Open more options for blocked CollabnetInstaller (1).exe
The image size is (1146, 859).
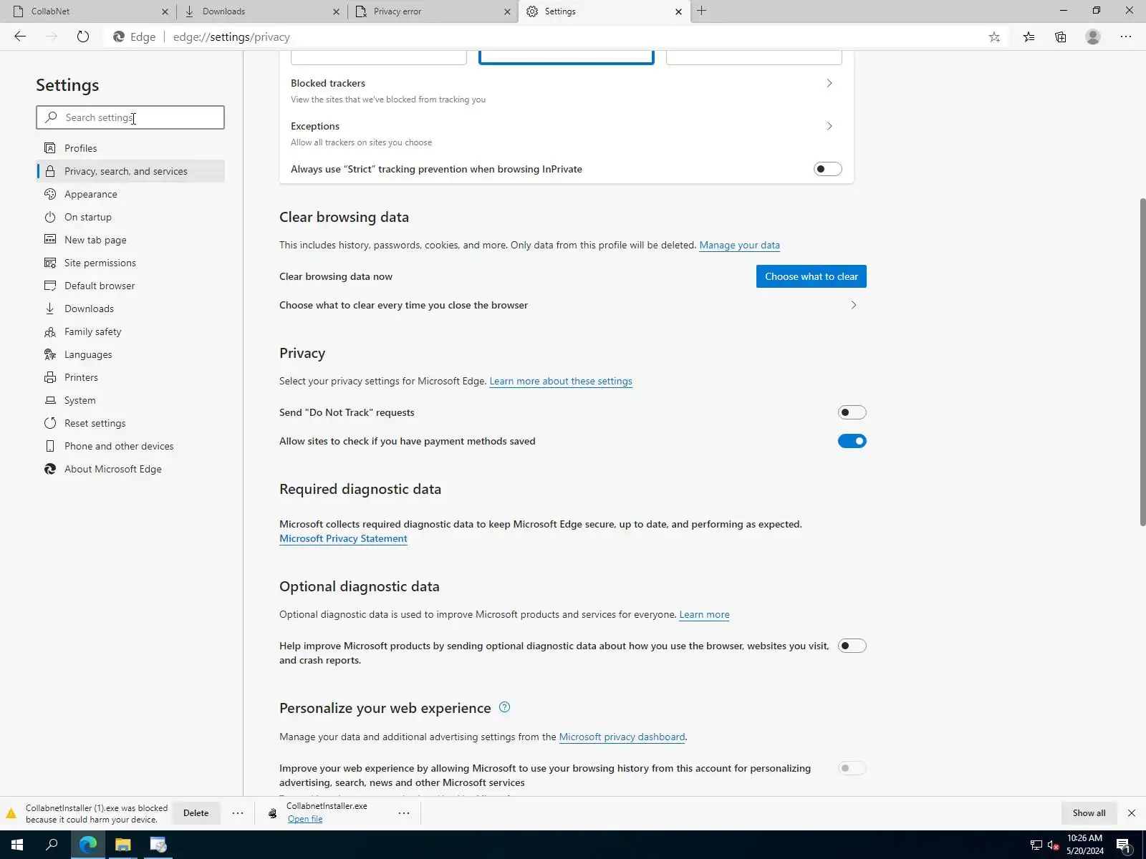[x=238, y=813]
